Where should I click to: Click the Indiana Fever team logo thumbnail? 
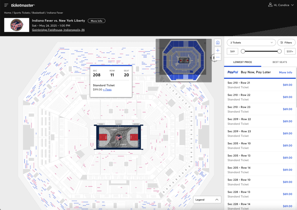coord(17,25)
